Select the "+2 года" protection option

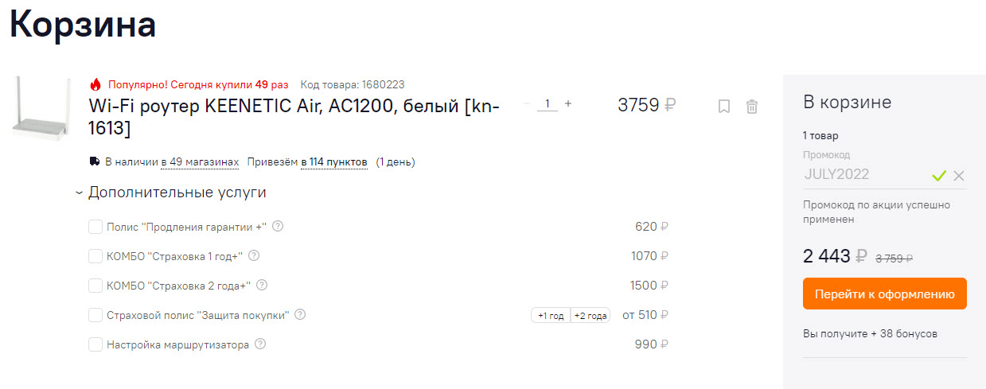[590, 316]
